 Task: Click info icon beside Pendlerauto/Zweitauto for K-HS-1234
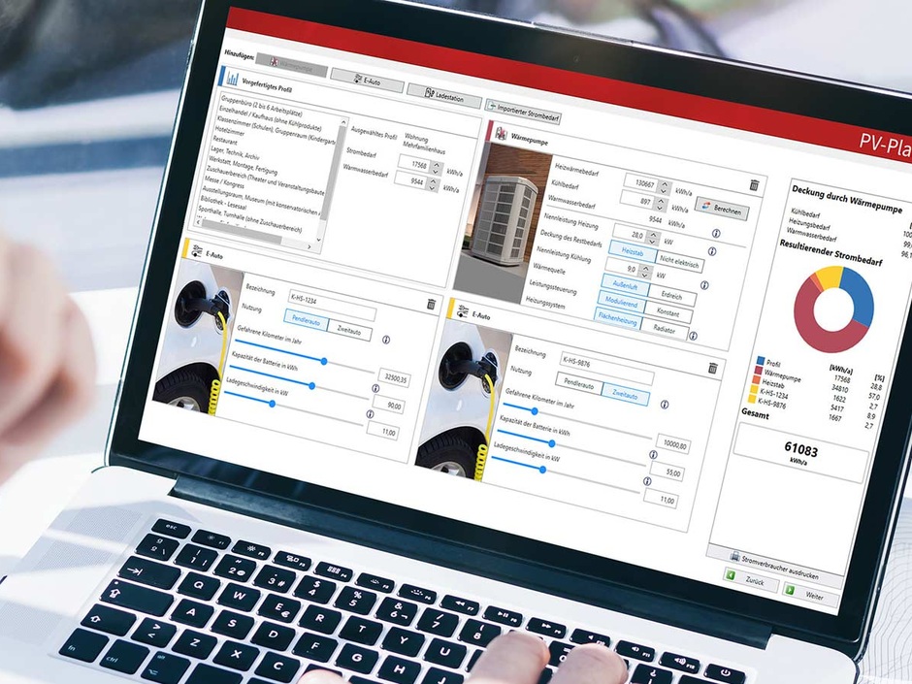(x=386, y=341)
